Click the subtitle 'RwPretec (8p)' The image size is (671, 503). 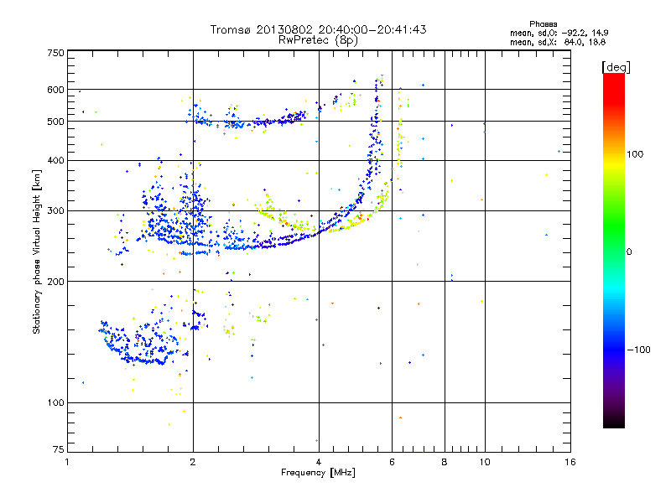click(x=318, y=40)
